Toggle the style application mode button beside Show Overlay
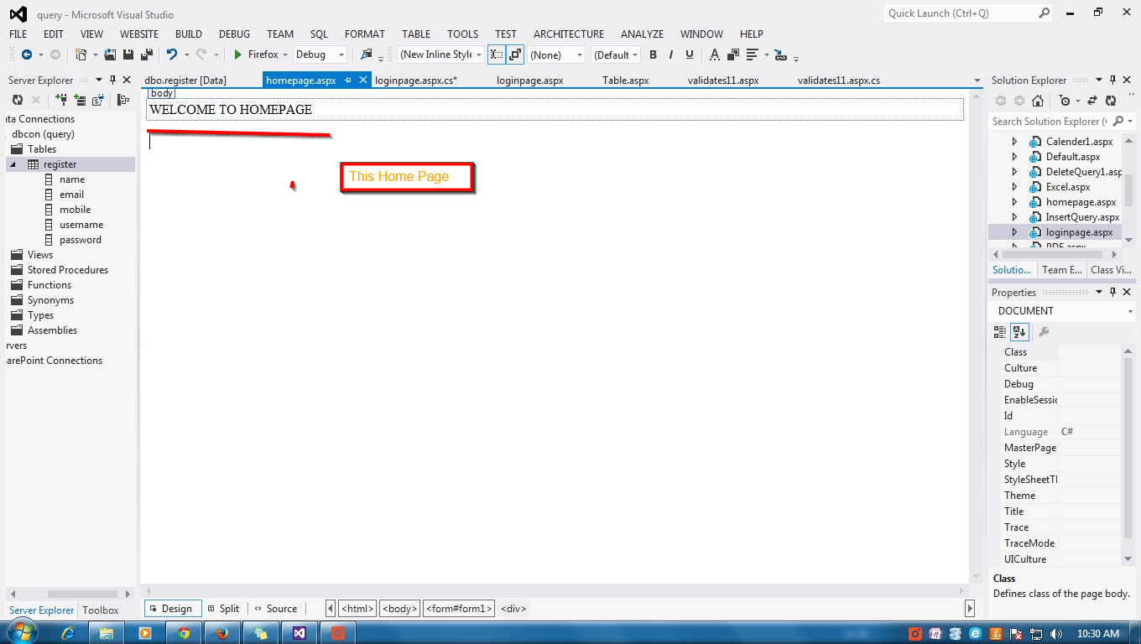Viewport: 1141px width, 644px height. click(515, 55)
